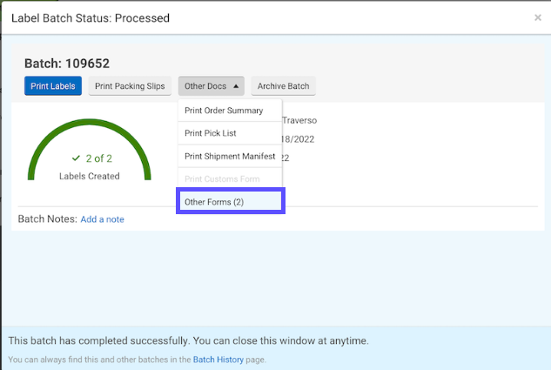Screen dimensions: 551x370
Task: Select Print Shipment Manifest menu entry
Action: pos(230,156)
